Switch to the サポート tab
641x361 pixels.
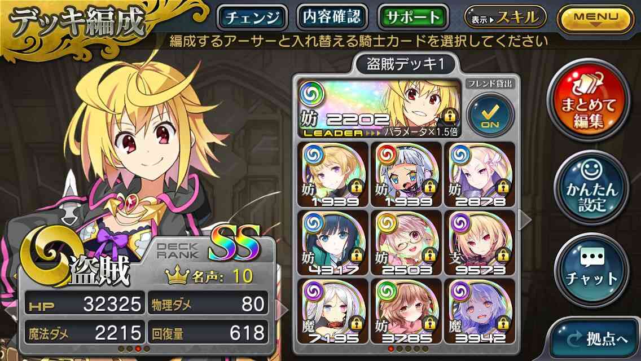pyautogui.click(x=413, y=17)
